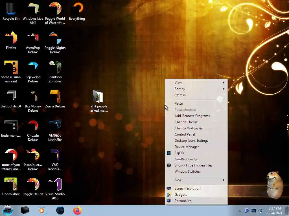Select Big Money Deluxe icon
This screenshot has height=216, width=289.
(33, 101)
